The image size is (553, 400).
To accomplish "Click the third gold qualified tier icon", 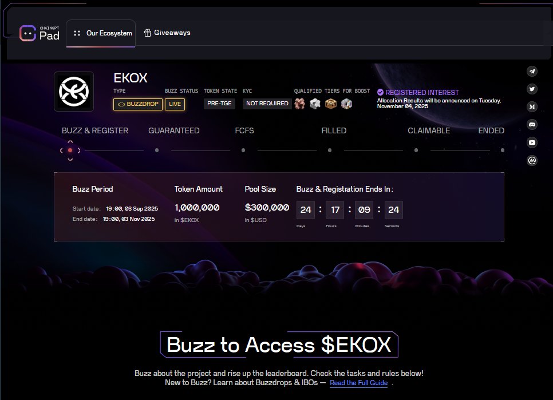I will coord(331,104).
